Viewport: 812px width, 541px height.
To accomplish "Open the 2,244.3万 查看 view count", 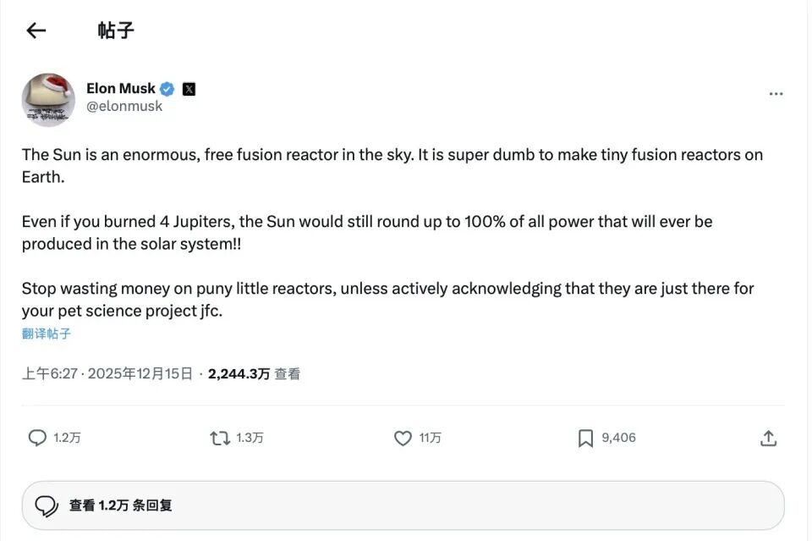I will tap(254, 373).
